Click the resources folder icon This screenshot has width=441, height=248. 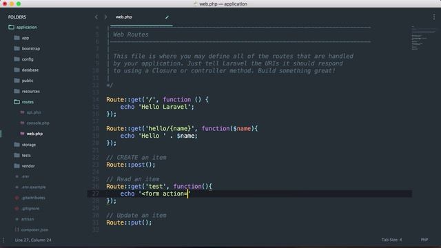coord(17,91)
